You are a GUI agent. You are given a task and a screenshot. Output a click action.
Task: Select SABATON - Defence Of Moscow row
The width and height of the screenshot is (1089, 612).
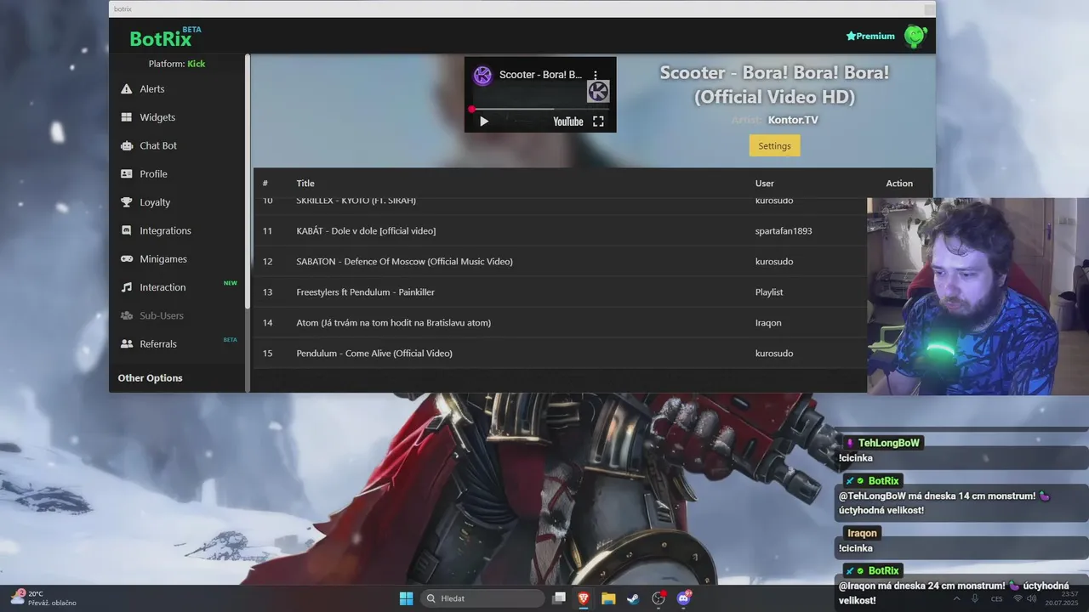560,261
